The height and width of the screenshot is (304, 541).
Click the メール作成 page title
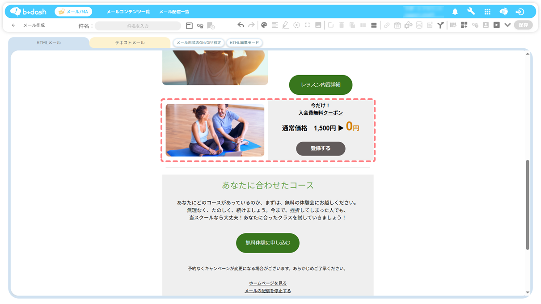pyautogui.click(x=34, y=25)
